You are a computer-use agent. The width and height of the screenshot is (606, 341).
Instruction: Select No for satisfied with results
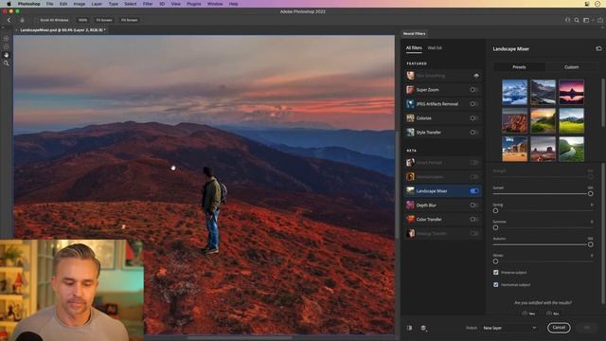coord(549,314)
